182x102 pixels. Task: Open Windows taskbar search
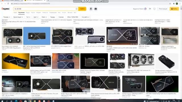[7, 101]
